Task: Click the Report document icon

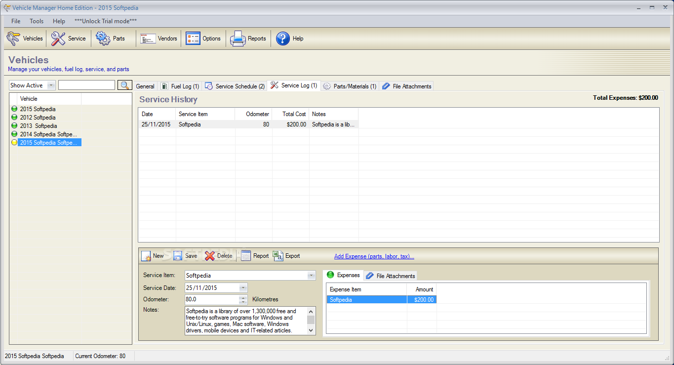Action: pos(246,256)
